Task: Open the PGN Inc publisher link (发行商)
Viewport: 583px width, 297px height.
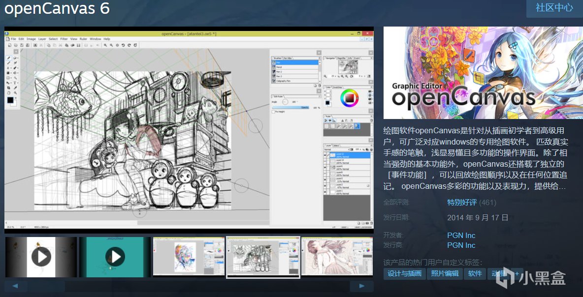Action: [461, 245]
